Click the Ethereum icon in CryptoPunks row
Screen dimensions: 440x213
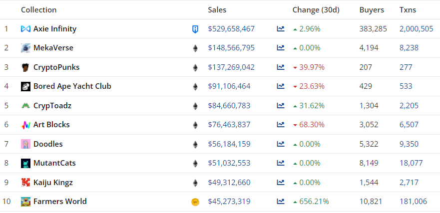(195, 67)
